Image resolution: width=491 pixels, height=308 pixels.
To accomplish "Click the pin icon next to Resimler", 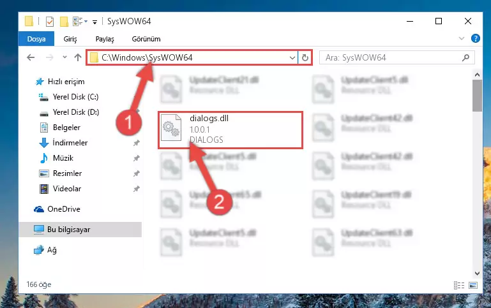I will [x=136, y=173].
